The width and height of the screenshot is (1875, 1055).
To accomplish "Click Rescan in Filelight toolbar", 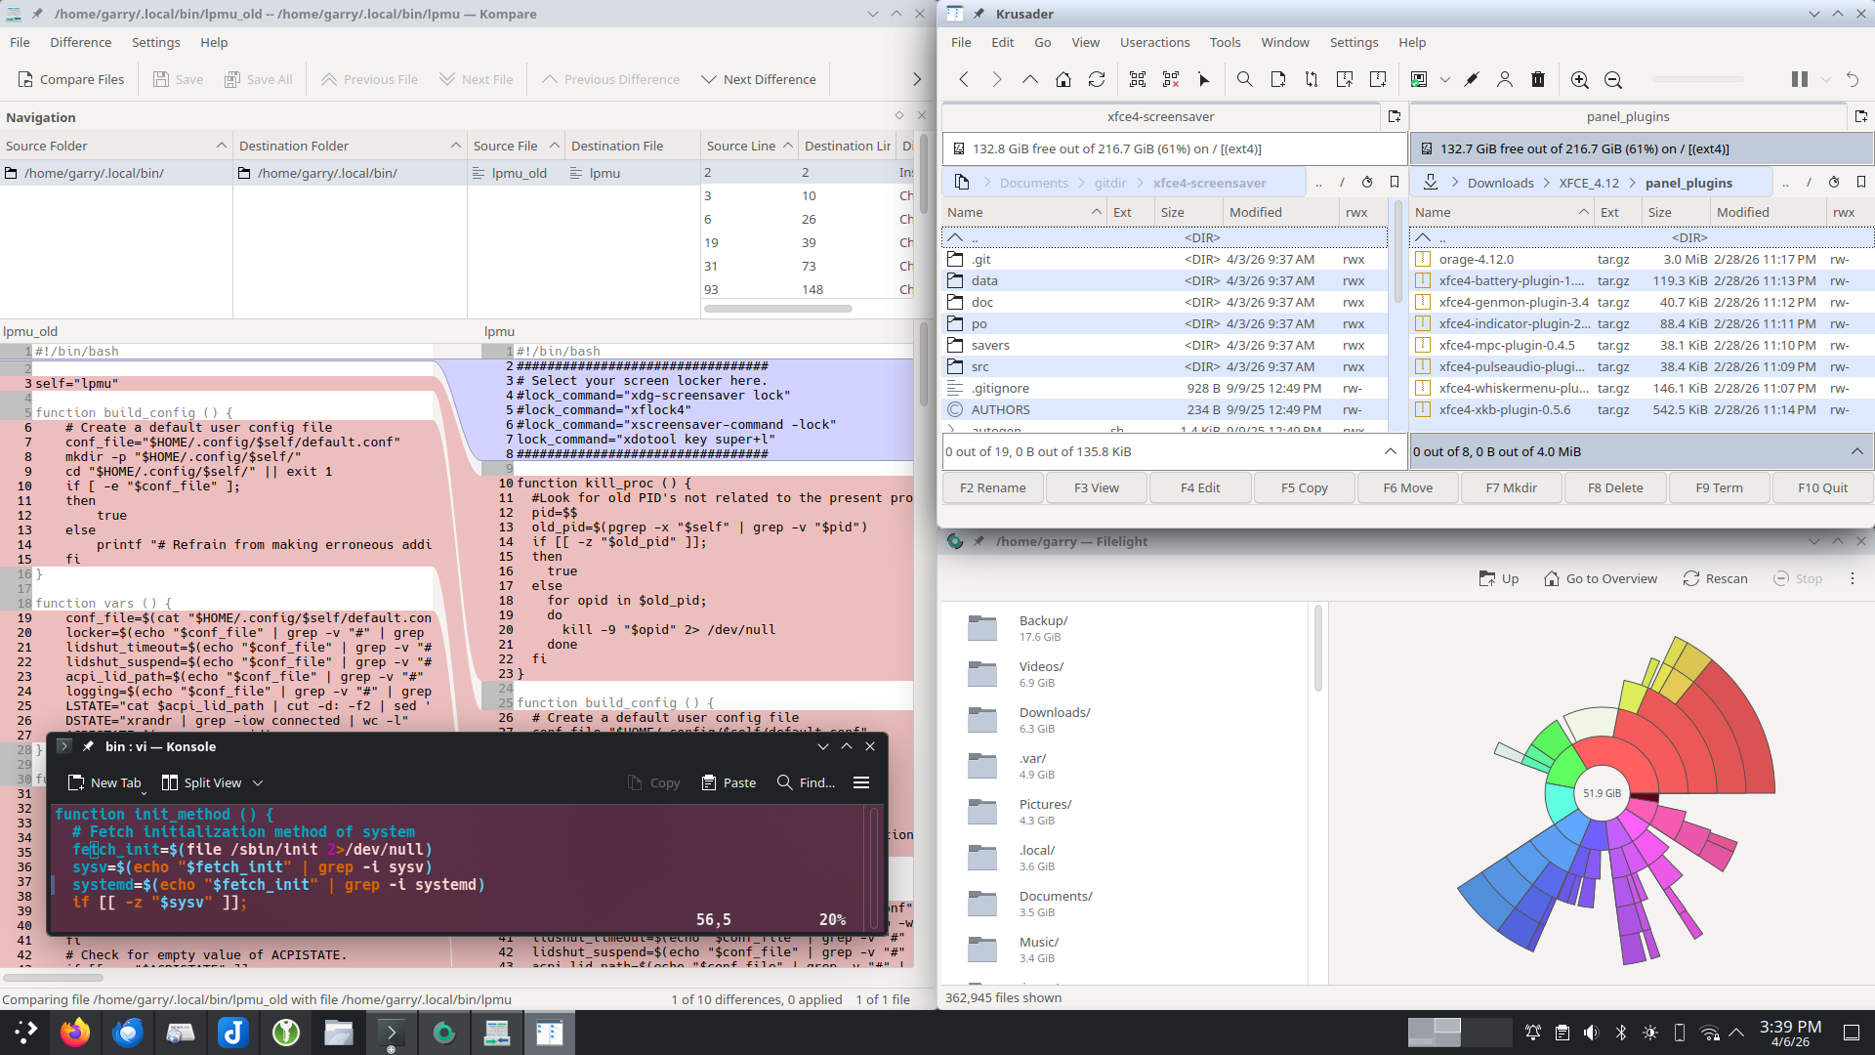I will pyautogui.click(x=1715, y=578).
